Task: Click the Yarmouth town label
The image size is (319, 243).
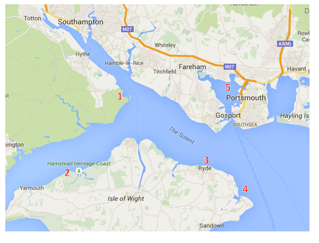Action: coord(32,188)
